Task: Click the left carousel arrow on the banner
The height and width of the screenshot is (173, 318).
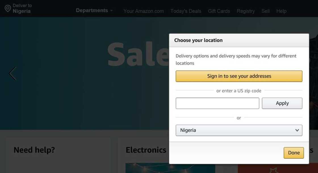Action: 12,73
